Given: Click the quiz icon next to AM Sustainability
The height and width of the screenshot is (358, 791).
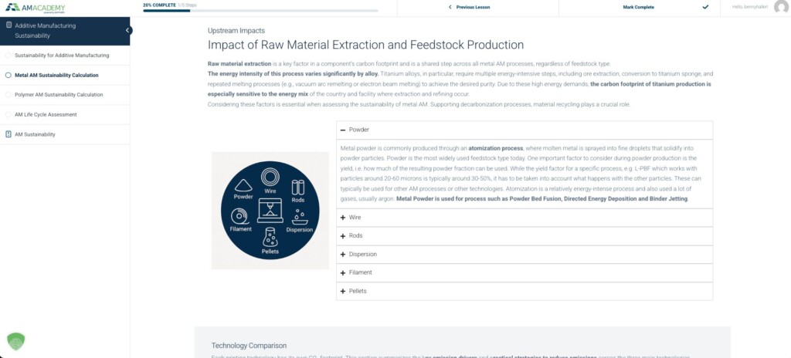Looking at the screenshot, I should [8, 134].
